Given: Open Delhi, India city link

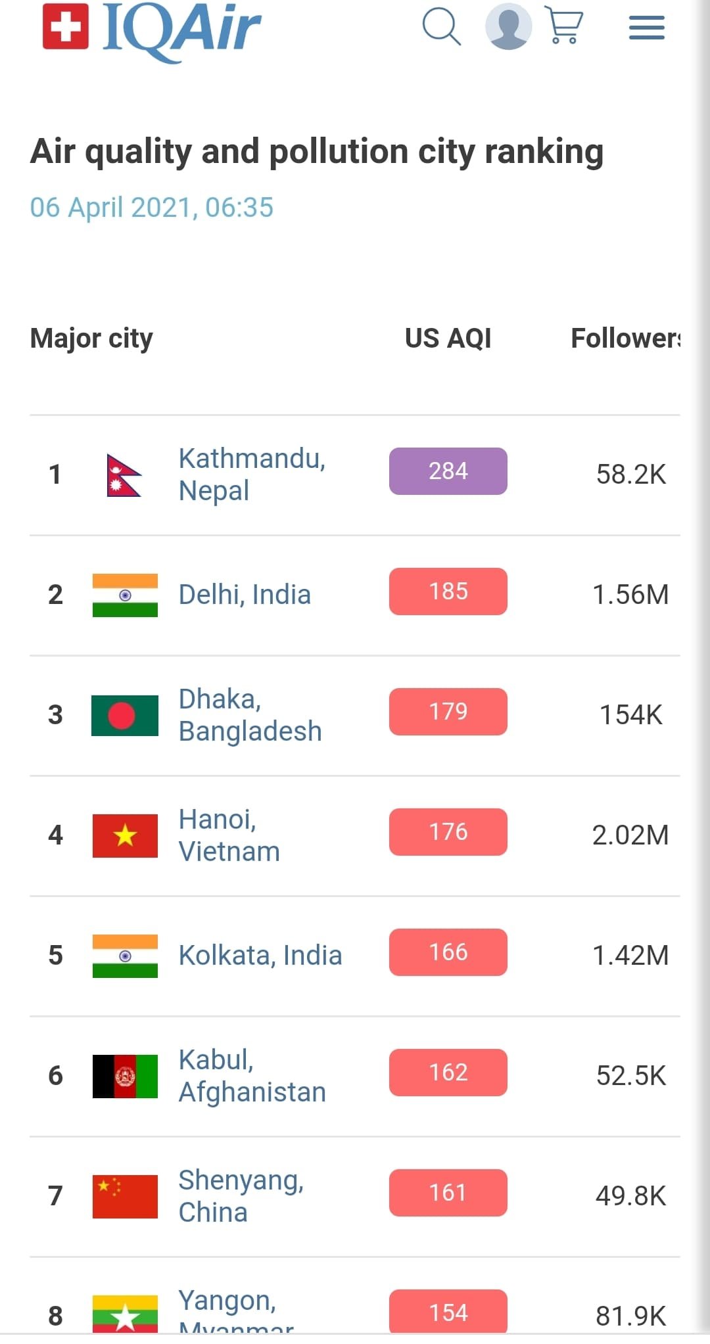Looking at the screenshot, I should [x=245, y=594].
